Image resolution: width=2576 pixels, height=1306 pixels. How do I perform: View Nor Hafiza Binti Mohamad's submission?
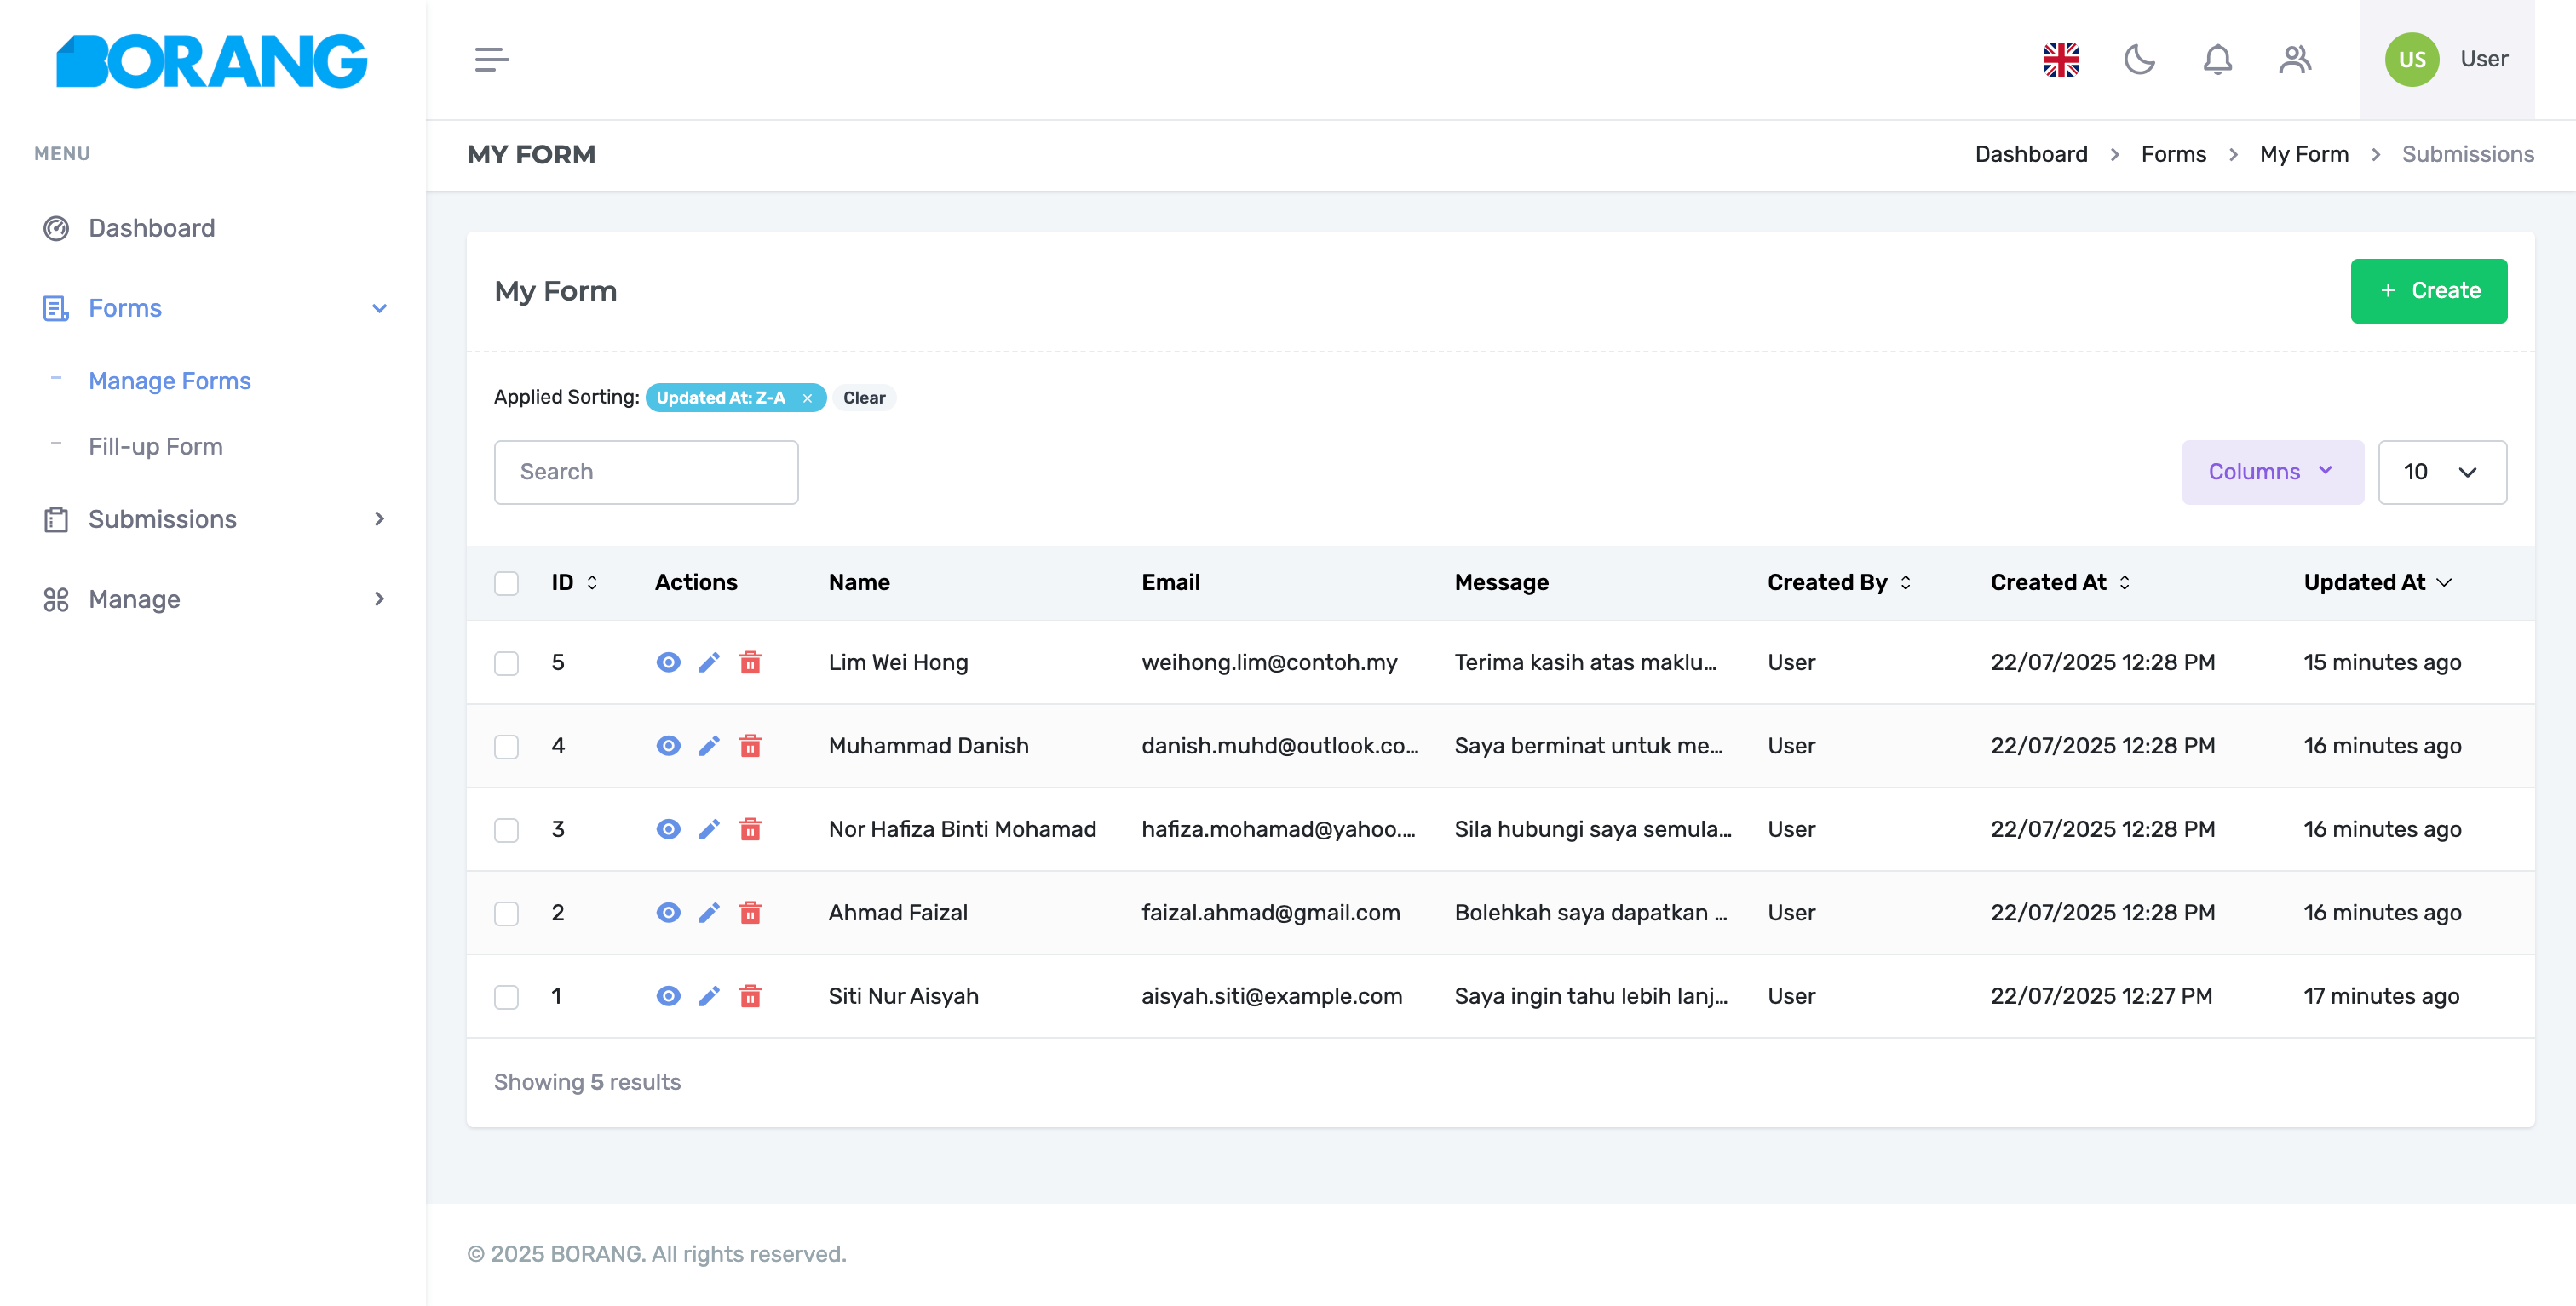tap(668, 829)
